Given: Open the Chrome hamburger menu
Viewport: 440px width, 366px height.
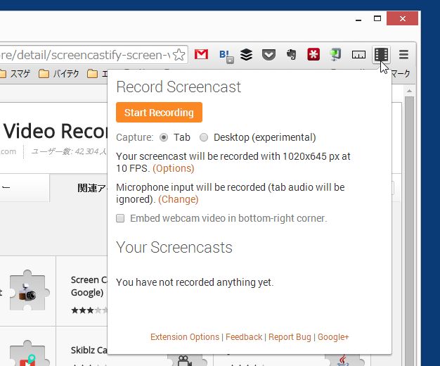Looking at the screenshot, I should point(403,54).
